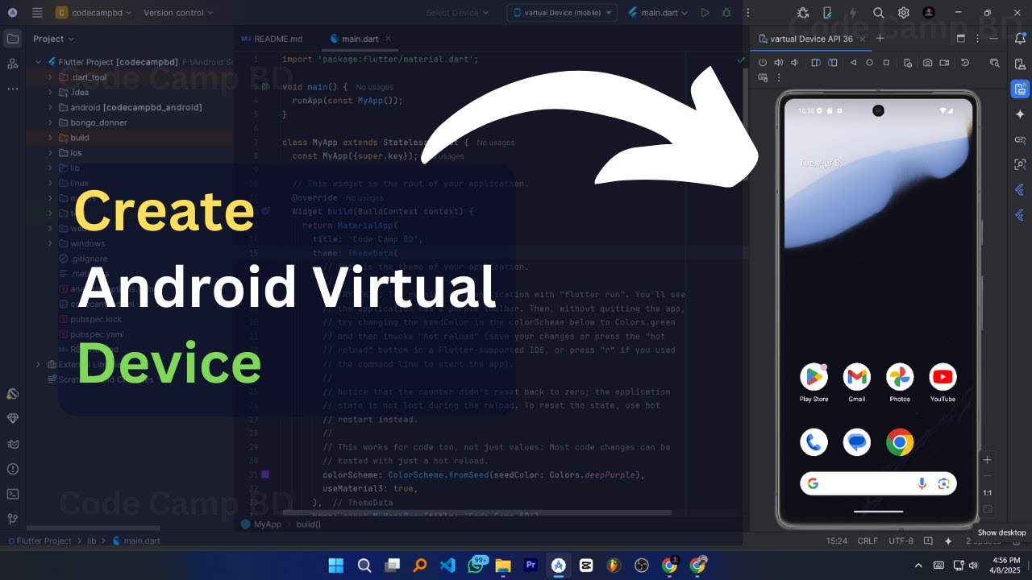Viewport: 1032px width, 580px height.
Task: Open the hamburger main menu icon
Action: 37,13
